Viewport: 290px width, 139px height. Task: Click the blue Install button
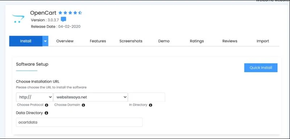[x=26, y=41]
